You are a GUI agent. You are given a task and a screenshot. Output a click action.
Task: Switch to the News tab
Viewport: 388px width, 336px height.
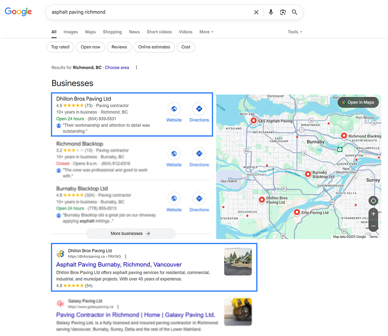click(x=134, y=32)
